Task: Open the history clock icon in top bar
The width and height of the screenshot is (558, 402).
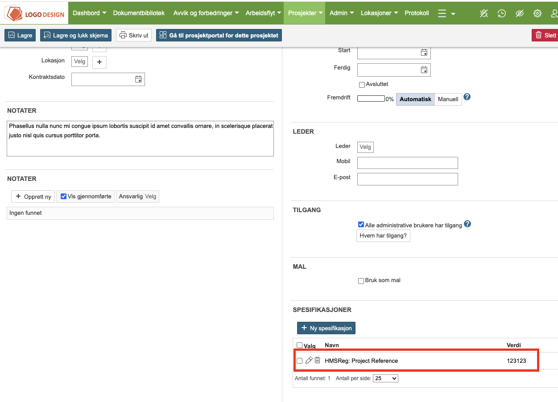Action: click(502, 13)
